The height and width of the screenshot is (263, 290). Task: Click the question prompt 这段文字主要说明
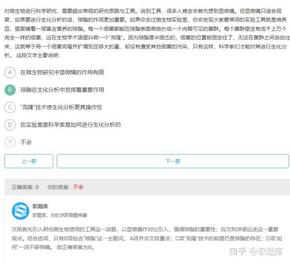coord(38,55)
